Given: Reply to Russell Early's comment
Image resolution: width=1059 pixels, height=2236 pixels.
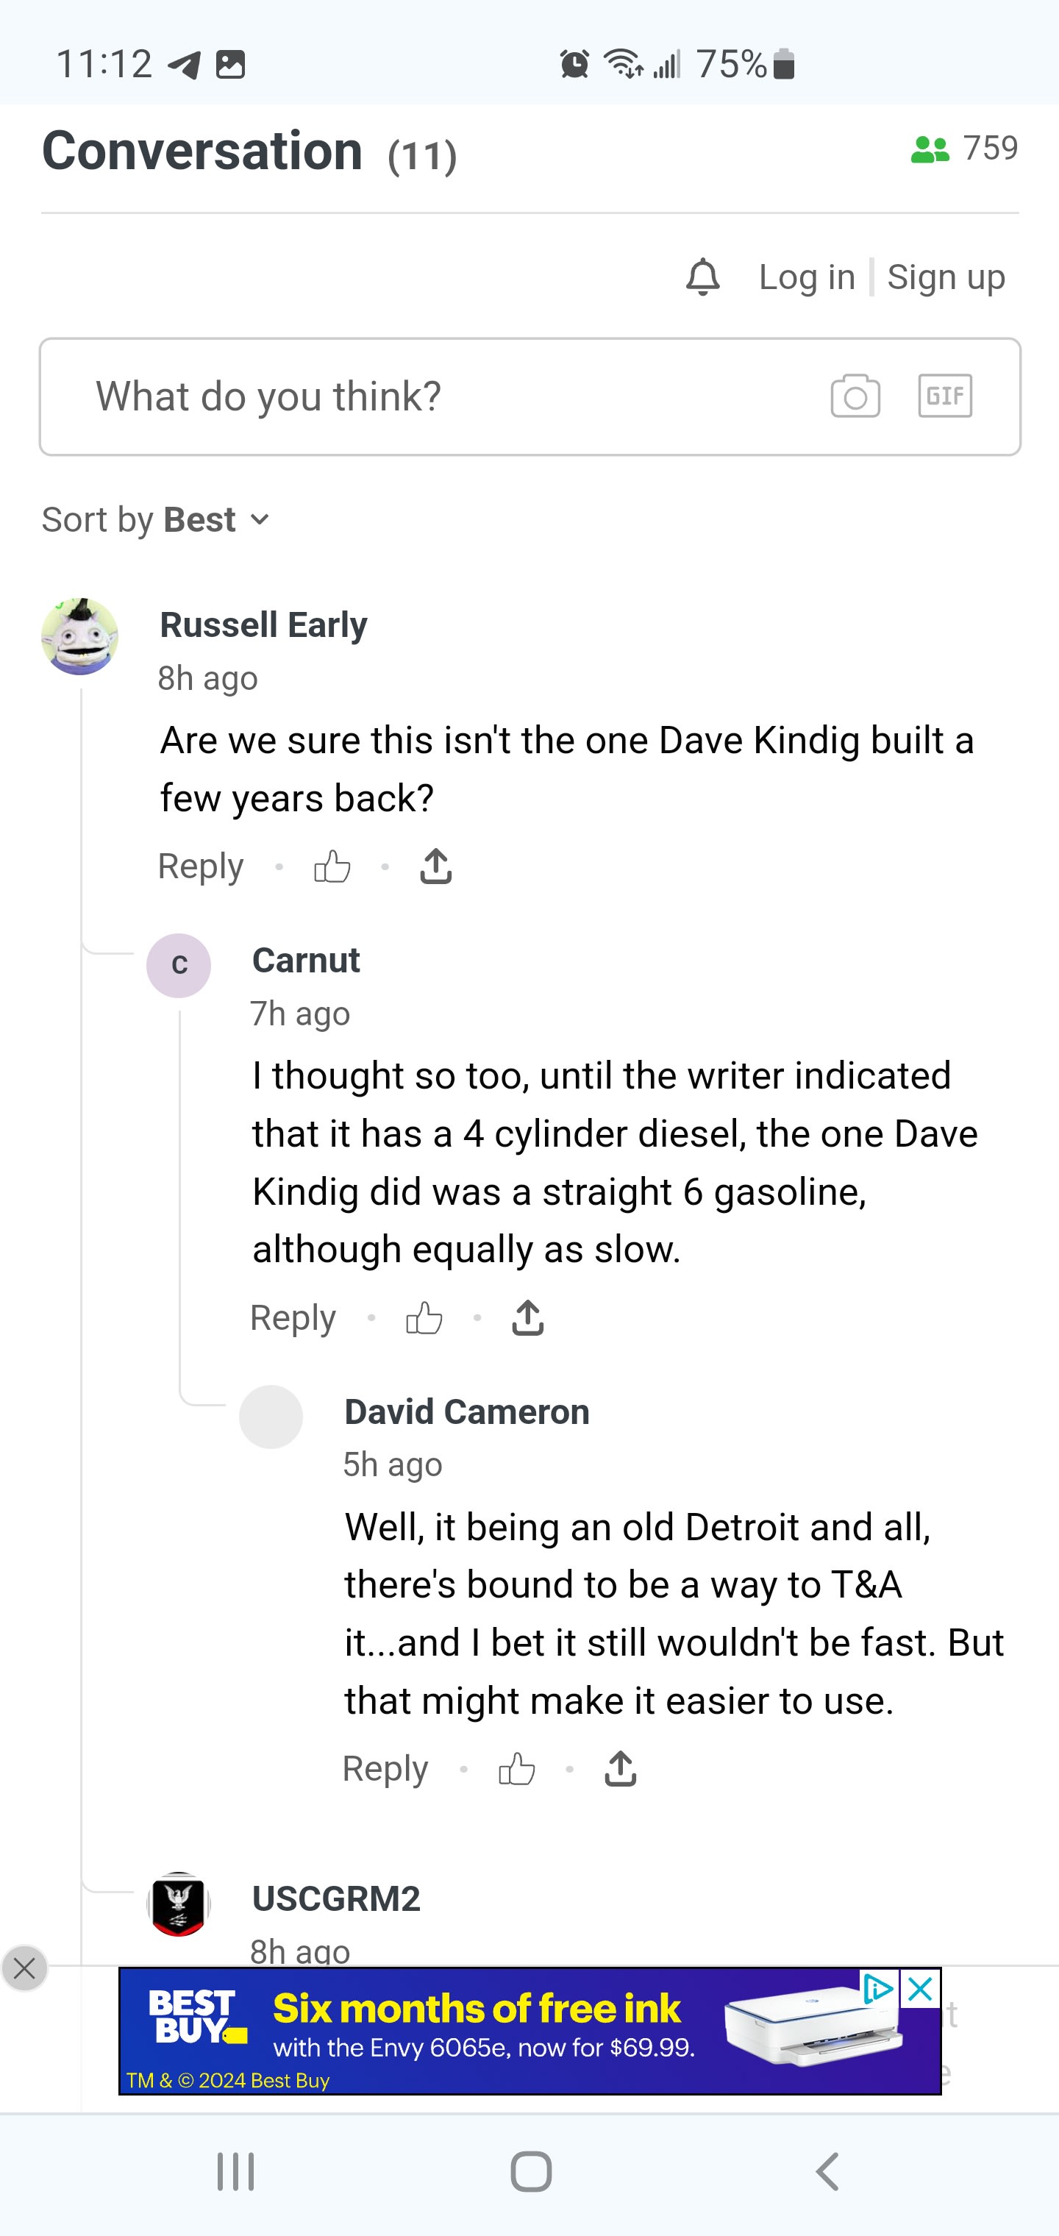Looking at the screenshot, I should coord(201,866).
